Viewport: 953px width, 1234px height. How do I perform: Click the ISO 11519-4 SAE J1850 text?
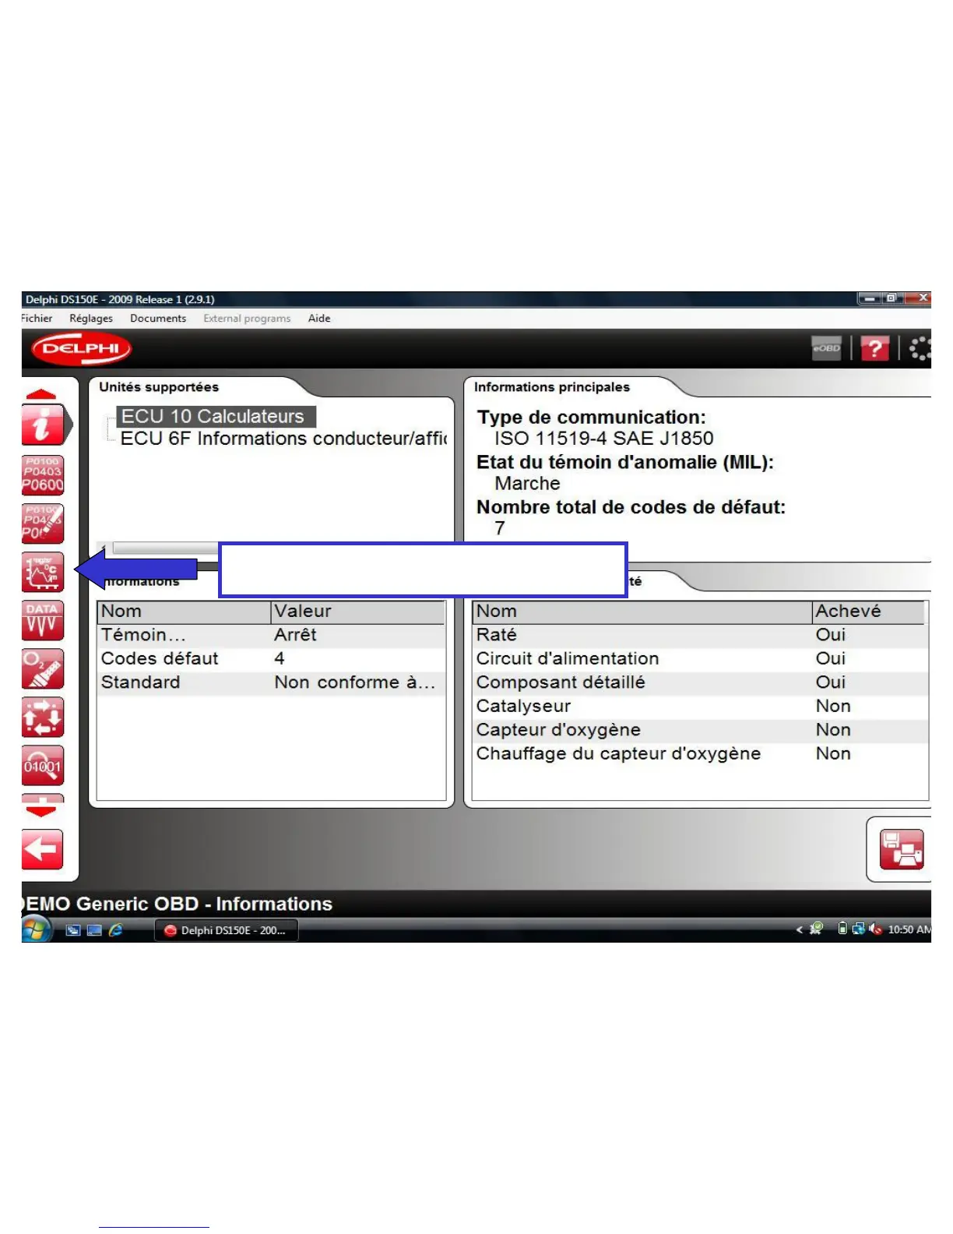pyautogui.click(x=604, y=439)
